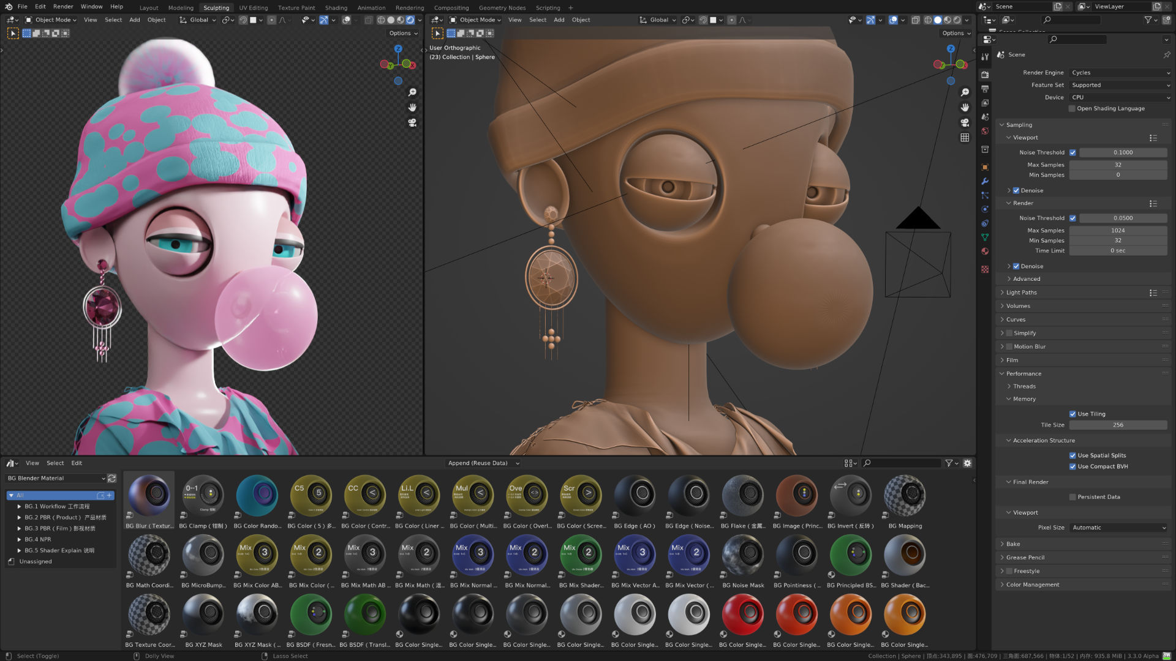Viewport: 1176px width, 661px height.
Task: Open Append (Reuse Data) import dropdown
Action: click(483, 463)
